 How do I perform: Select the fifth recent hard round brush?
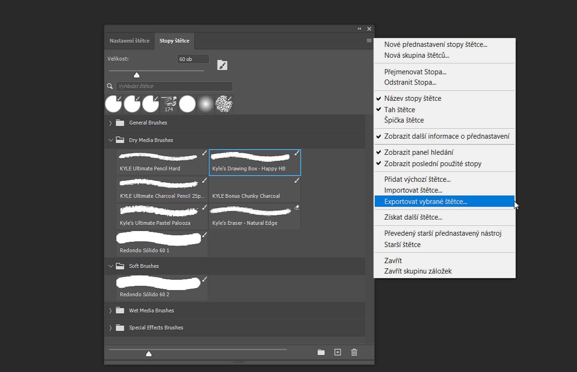pos(187,104)
